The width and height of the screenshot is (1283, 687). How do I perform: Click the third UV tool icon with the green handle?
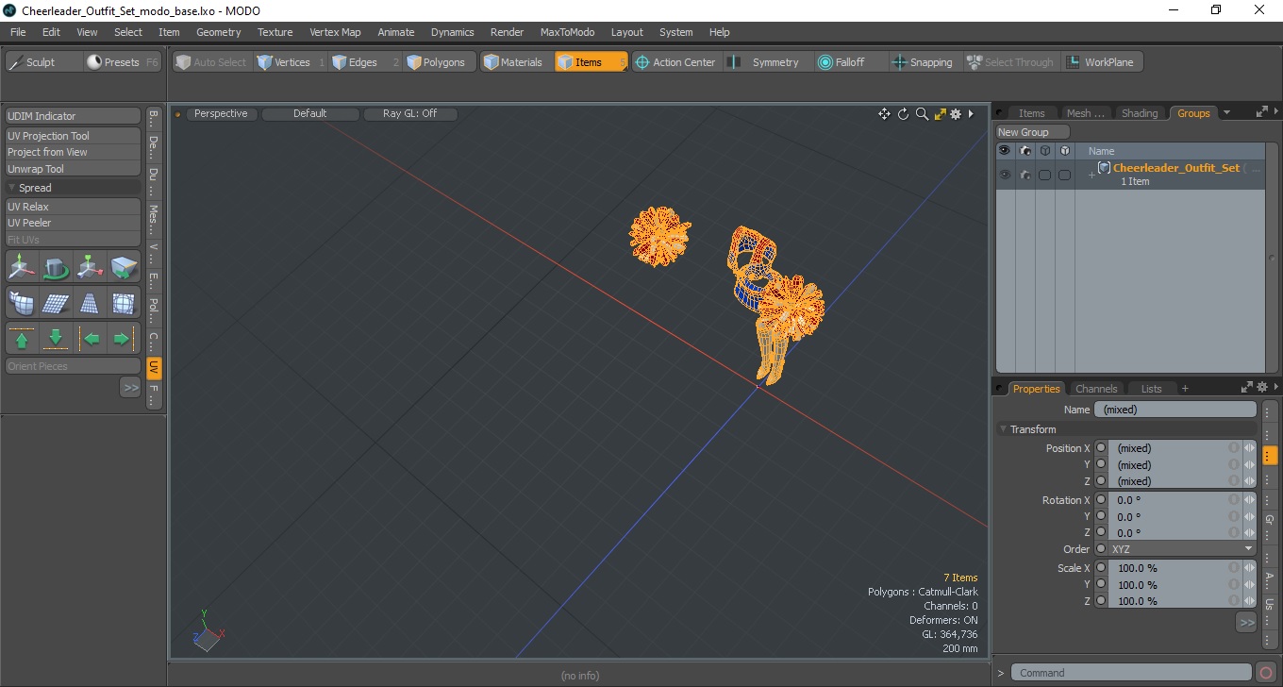point(90,268)
